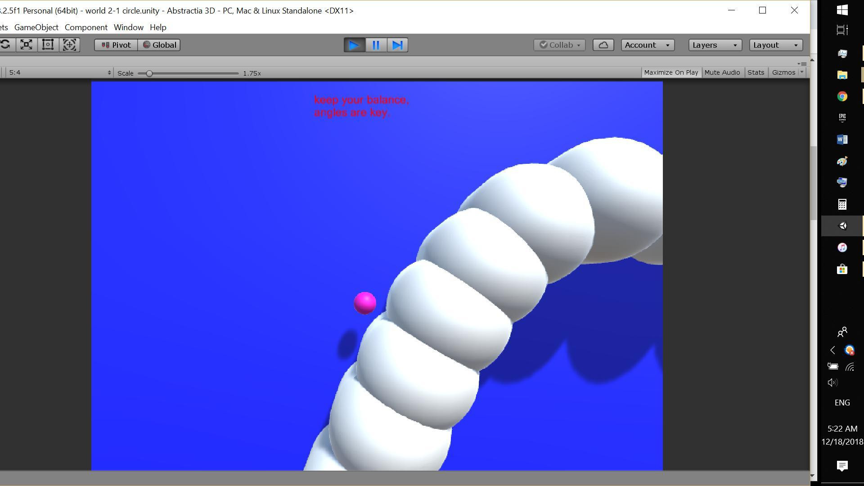
Task: Click the Game view Scale slider handle
Action: coord(149,73)
